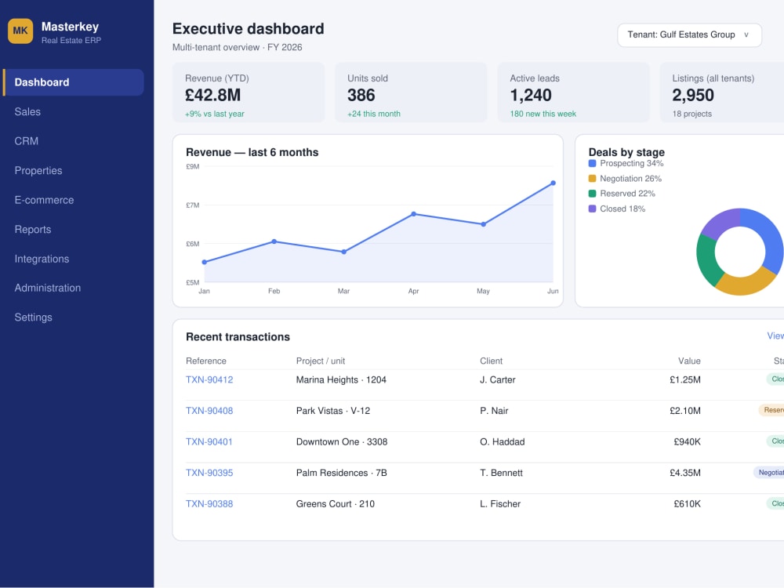Select the Units sold 386 card
The image size is (784, 588).
(x=411, y=93)
